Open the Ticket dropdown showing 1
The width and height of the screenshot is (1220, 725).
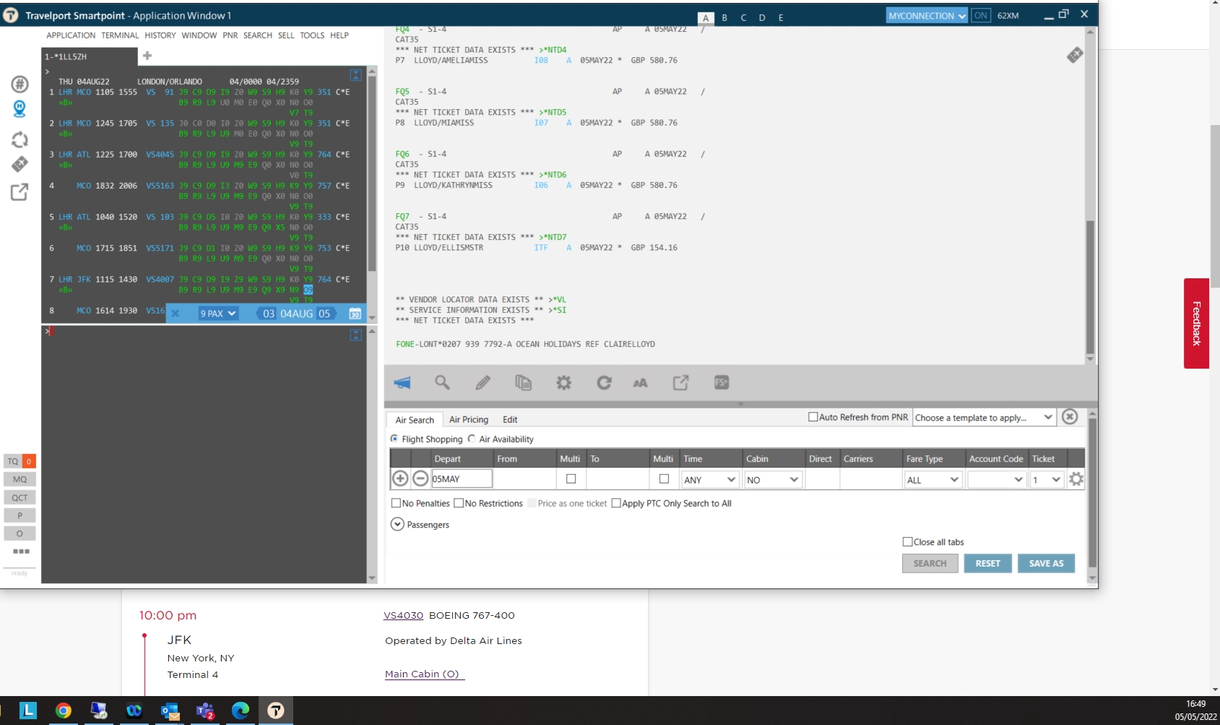[x=1047, y=479]
